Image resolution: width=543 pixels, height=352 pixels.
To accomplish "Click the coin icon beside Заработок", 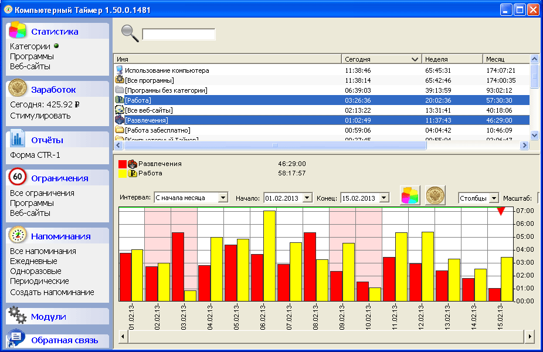I will 18,89.
